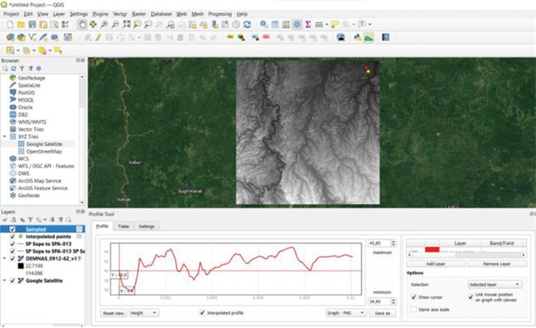This screenshot has width=536, height=328.
Task: Click the Open Project folder icon
Action: click(19, 25)
